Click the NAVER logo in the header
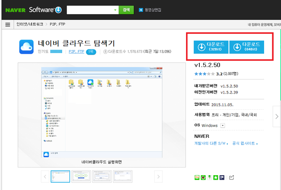The height and width of the screenshot is (190, 281). (15, 10)
